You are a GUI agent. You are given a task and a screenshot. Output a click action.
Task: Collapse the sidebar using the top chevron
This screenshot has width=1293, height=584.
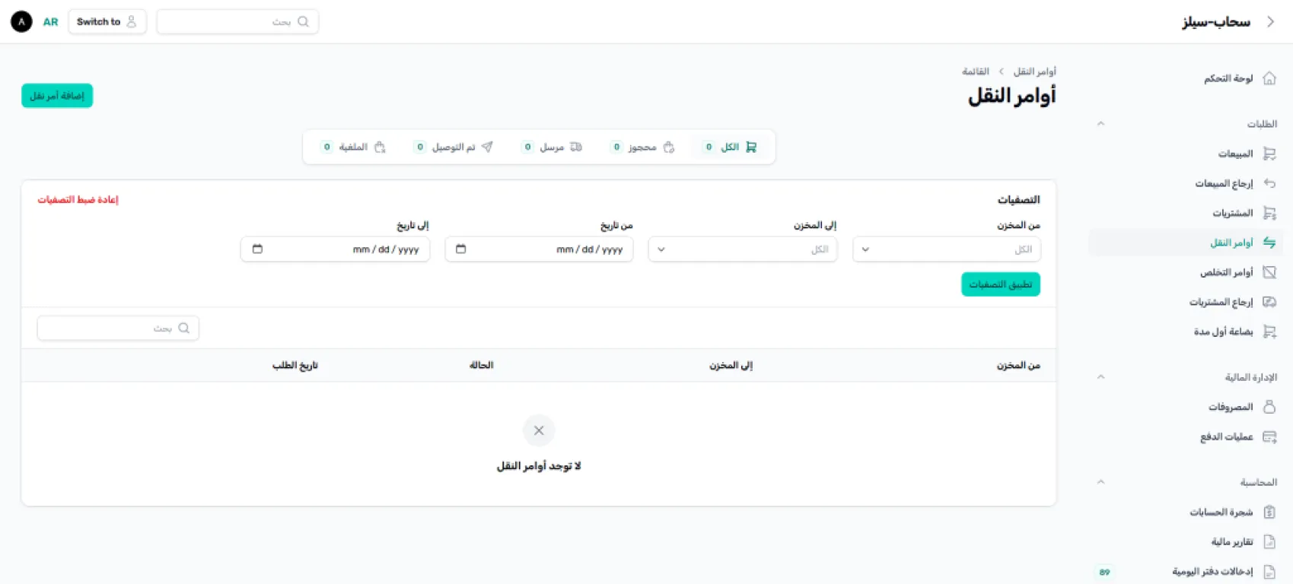(1270, 21)
